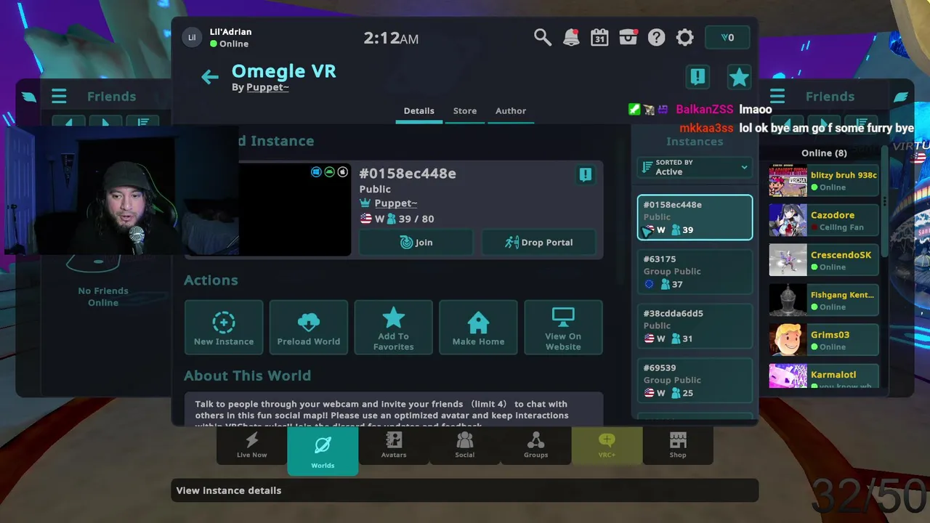
Task: Open friend Grims03 entry
Action: [x=824, y=341]
